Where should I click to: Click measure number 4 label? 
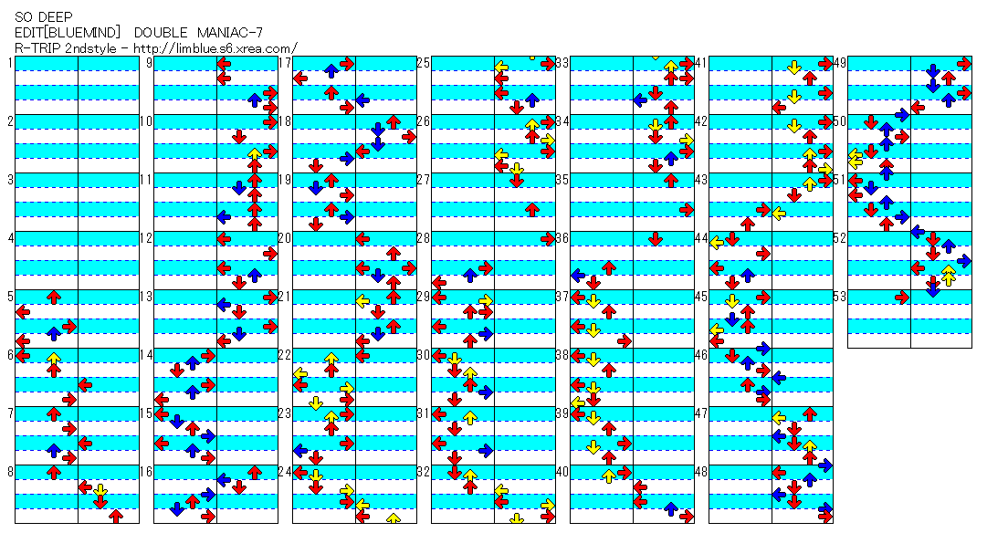10,238
